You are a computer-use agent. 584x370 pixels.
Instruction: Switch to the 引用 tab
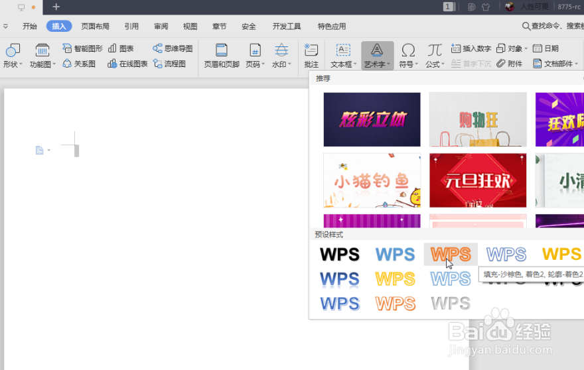(x=131, y=26)
